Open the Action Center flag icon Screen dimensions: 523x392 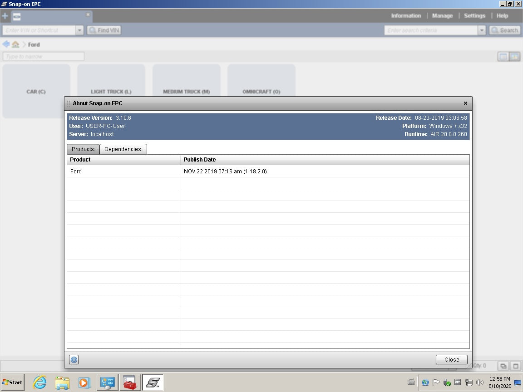pos(436,382)
